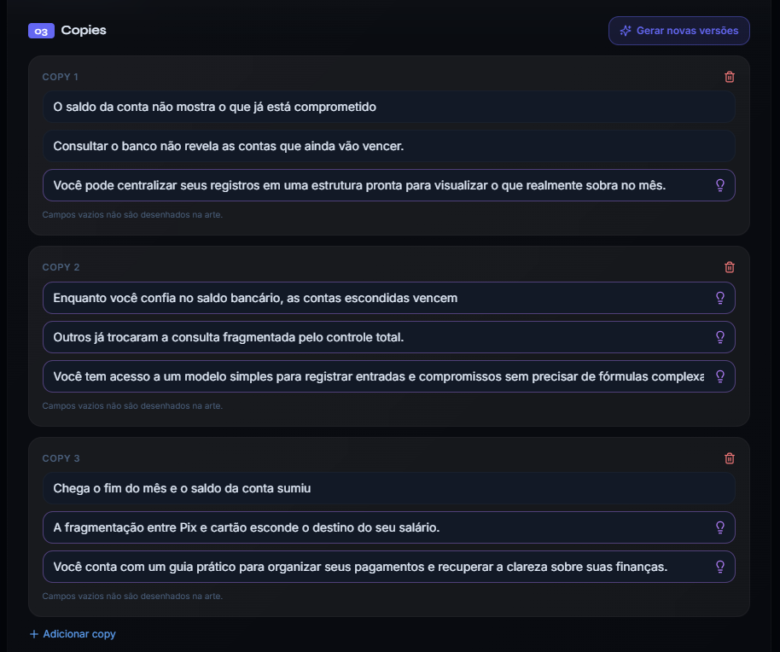Click the 'Copies' section heading
780x652 pixels.
[x=84, y=31]
